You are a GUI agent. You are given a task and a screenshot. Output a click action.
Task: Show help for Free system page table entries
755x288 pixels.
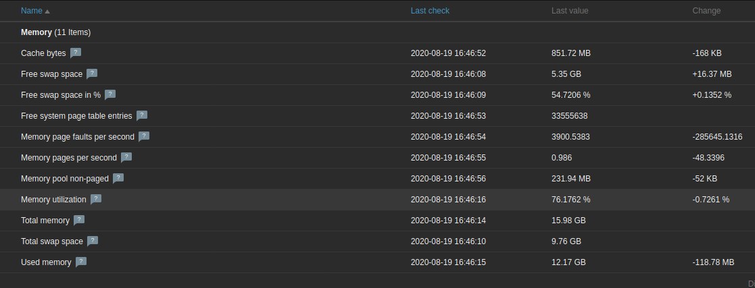tap(142, 115)
